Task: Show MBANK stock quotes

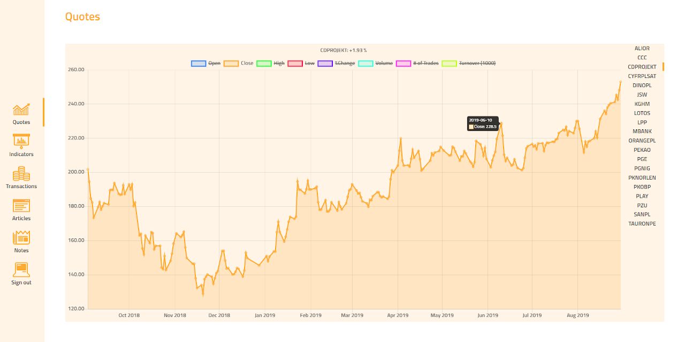Action: pyautogui.click(x=642, y=131)
